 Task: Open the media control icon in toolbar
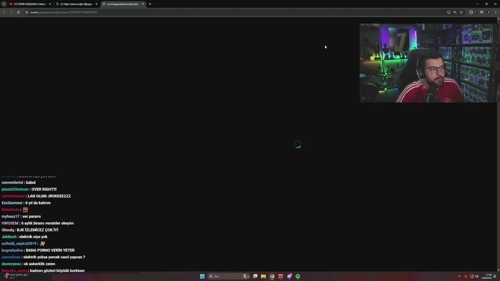(x=482, y=12)
